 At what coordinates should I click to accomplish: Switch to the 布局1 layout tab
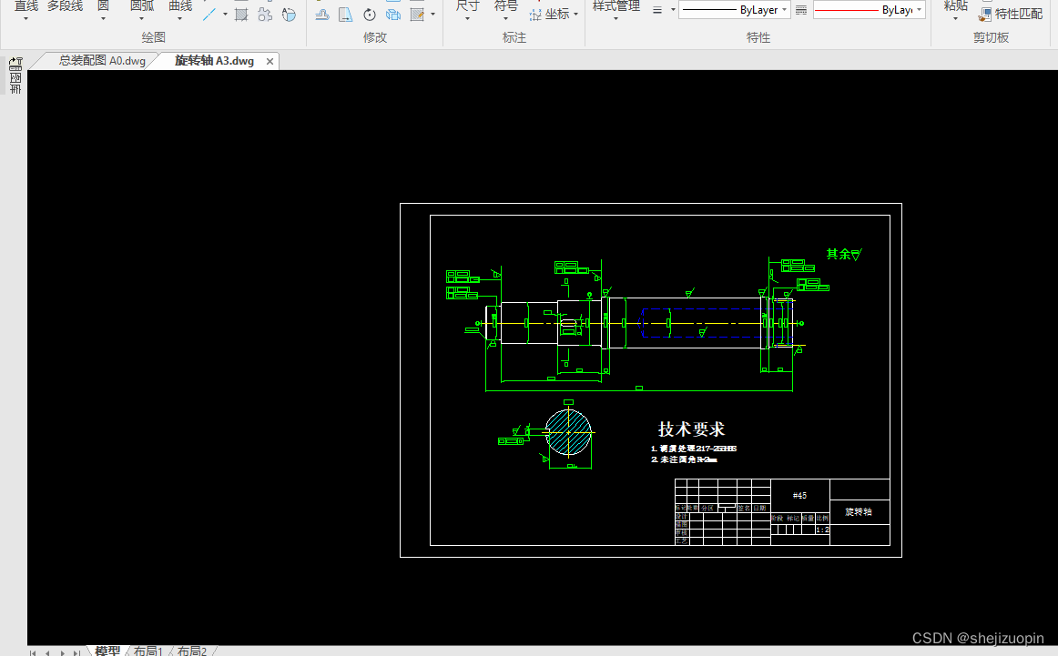click(x=148, y=651)
